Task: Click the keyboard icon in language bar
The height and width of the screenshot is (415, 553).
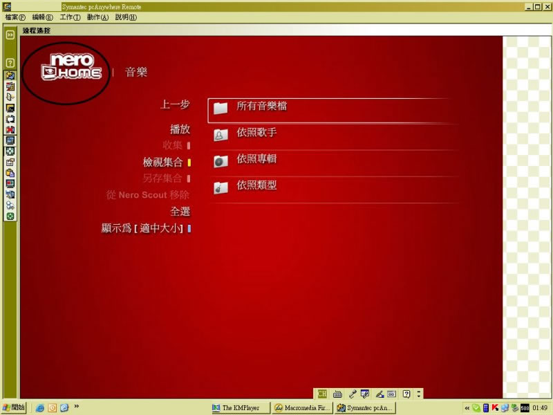Action: [337, 394]
